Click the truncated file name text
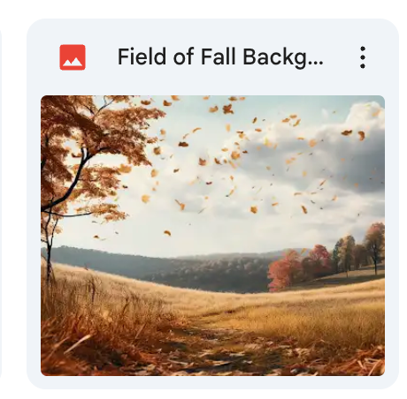The width and height of the screenshot is (407, 399). point(220,57)
